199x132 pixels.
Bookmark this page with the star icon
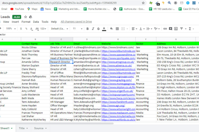[143, 3]
